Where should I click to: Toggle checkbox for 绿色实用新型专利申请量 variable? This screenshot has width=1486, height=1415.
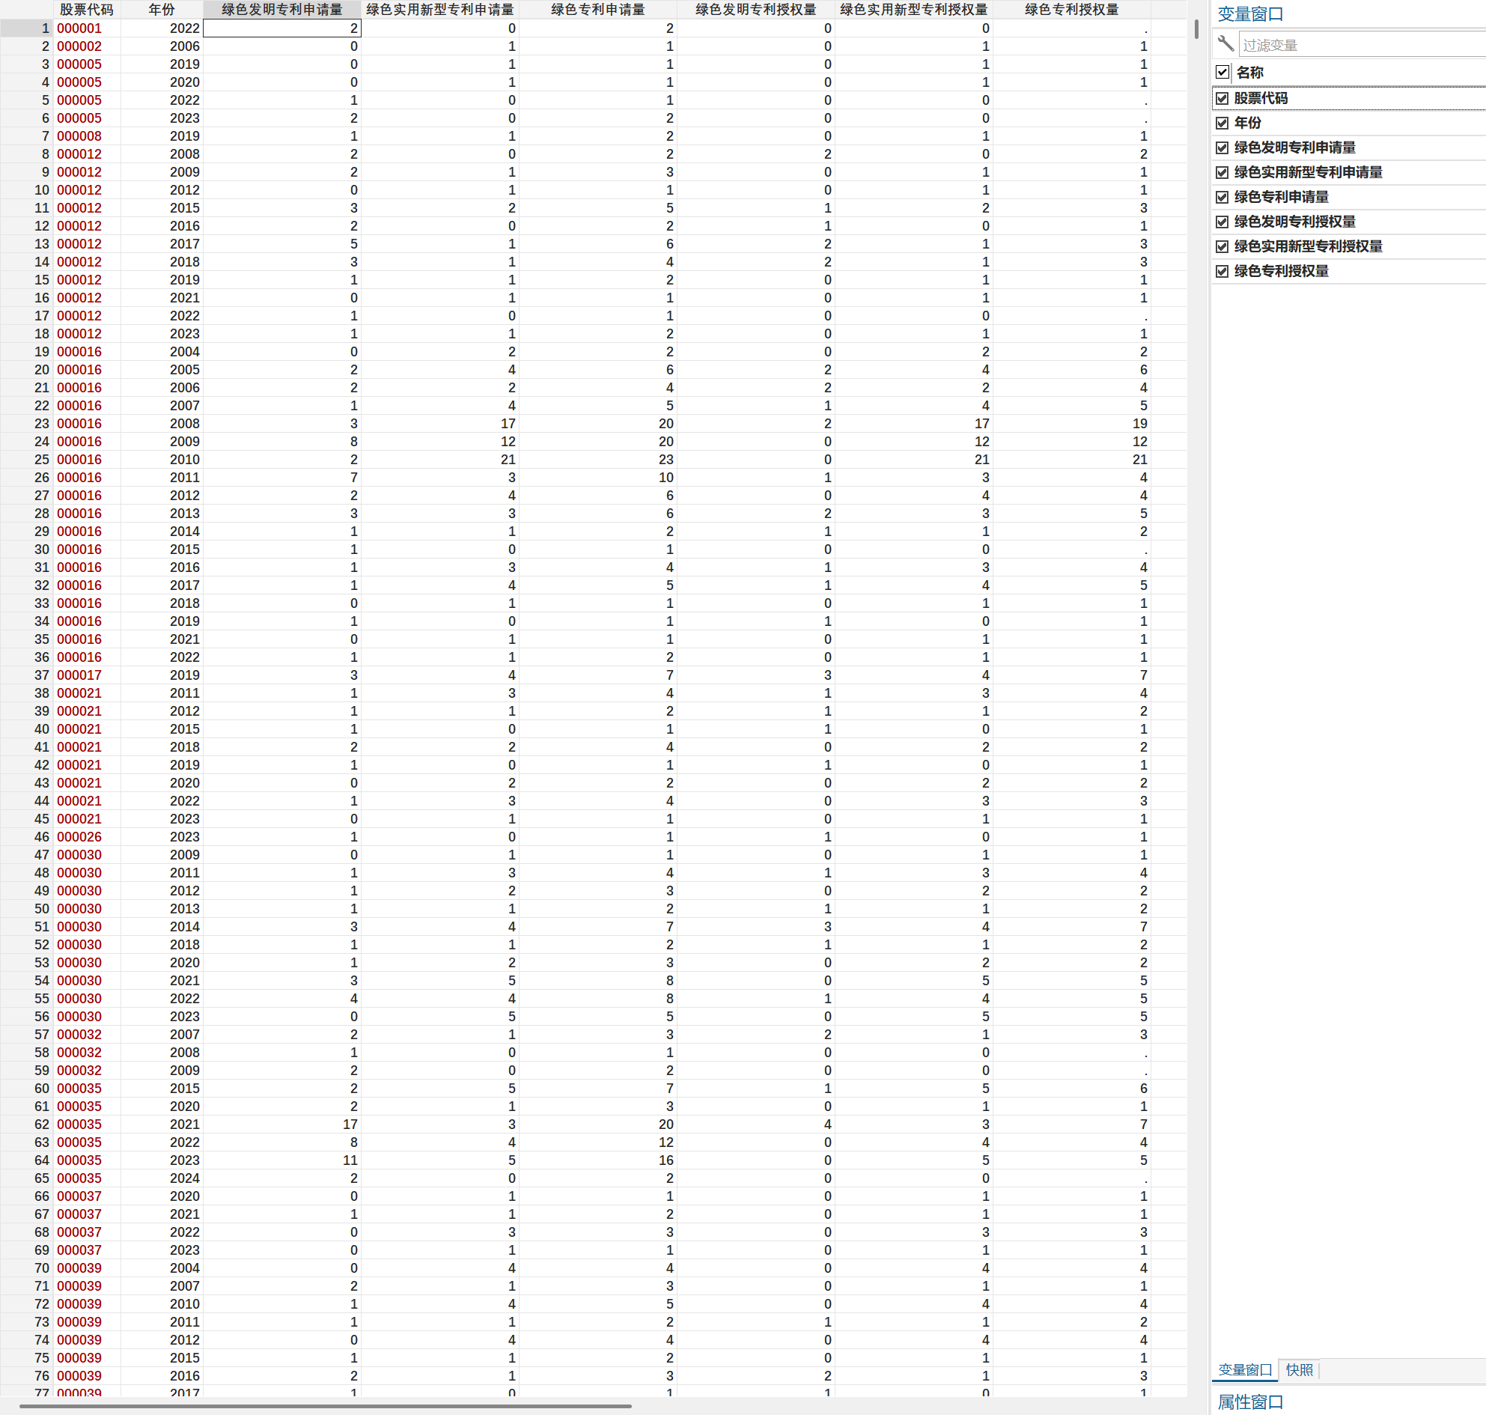1222,173
